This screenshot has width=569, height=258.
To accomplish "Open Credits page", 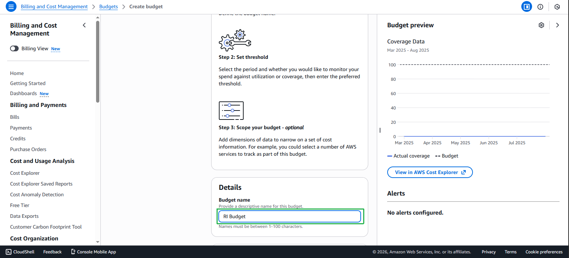I will point(18,139).
